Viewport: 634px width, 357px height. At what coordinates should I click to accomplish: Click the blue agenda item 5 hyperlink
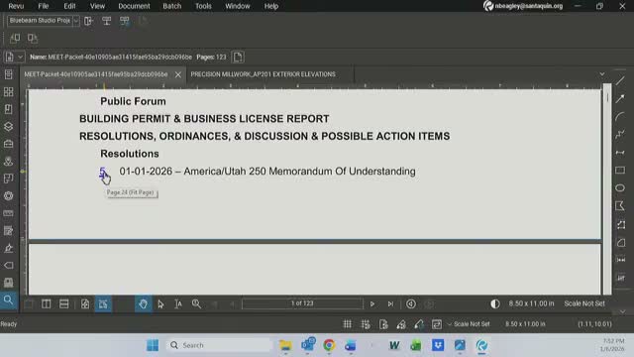point(102,172)
